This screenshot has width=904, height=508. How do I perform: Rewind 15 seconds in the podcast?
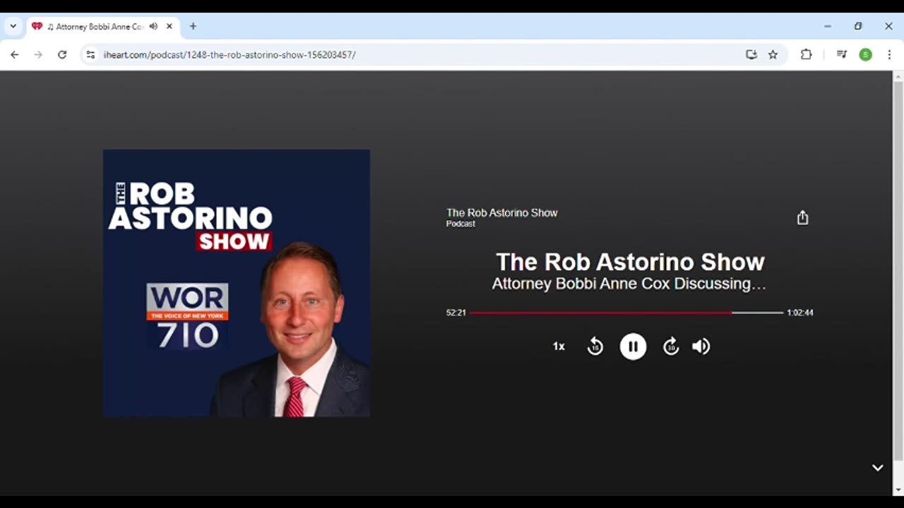click(x=595, y=346)
